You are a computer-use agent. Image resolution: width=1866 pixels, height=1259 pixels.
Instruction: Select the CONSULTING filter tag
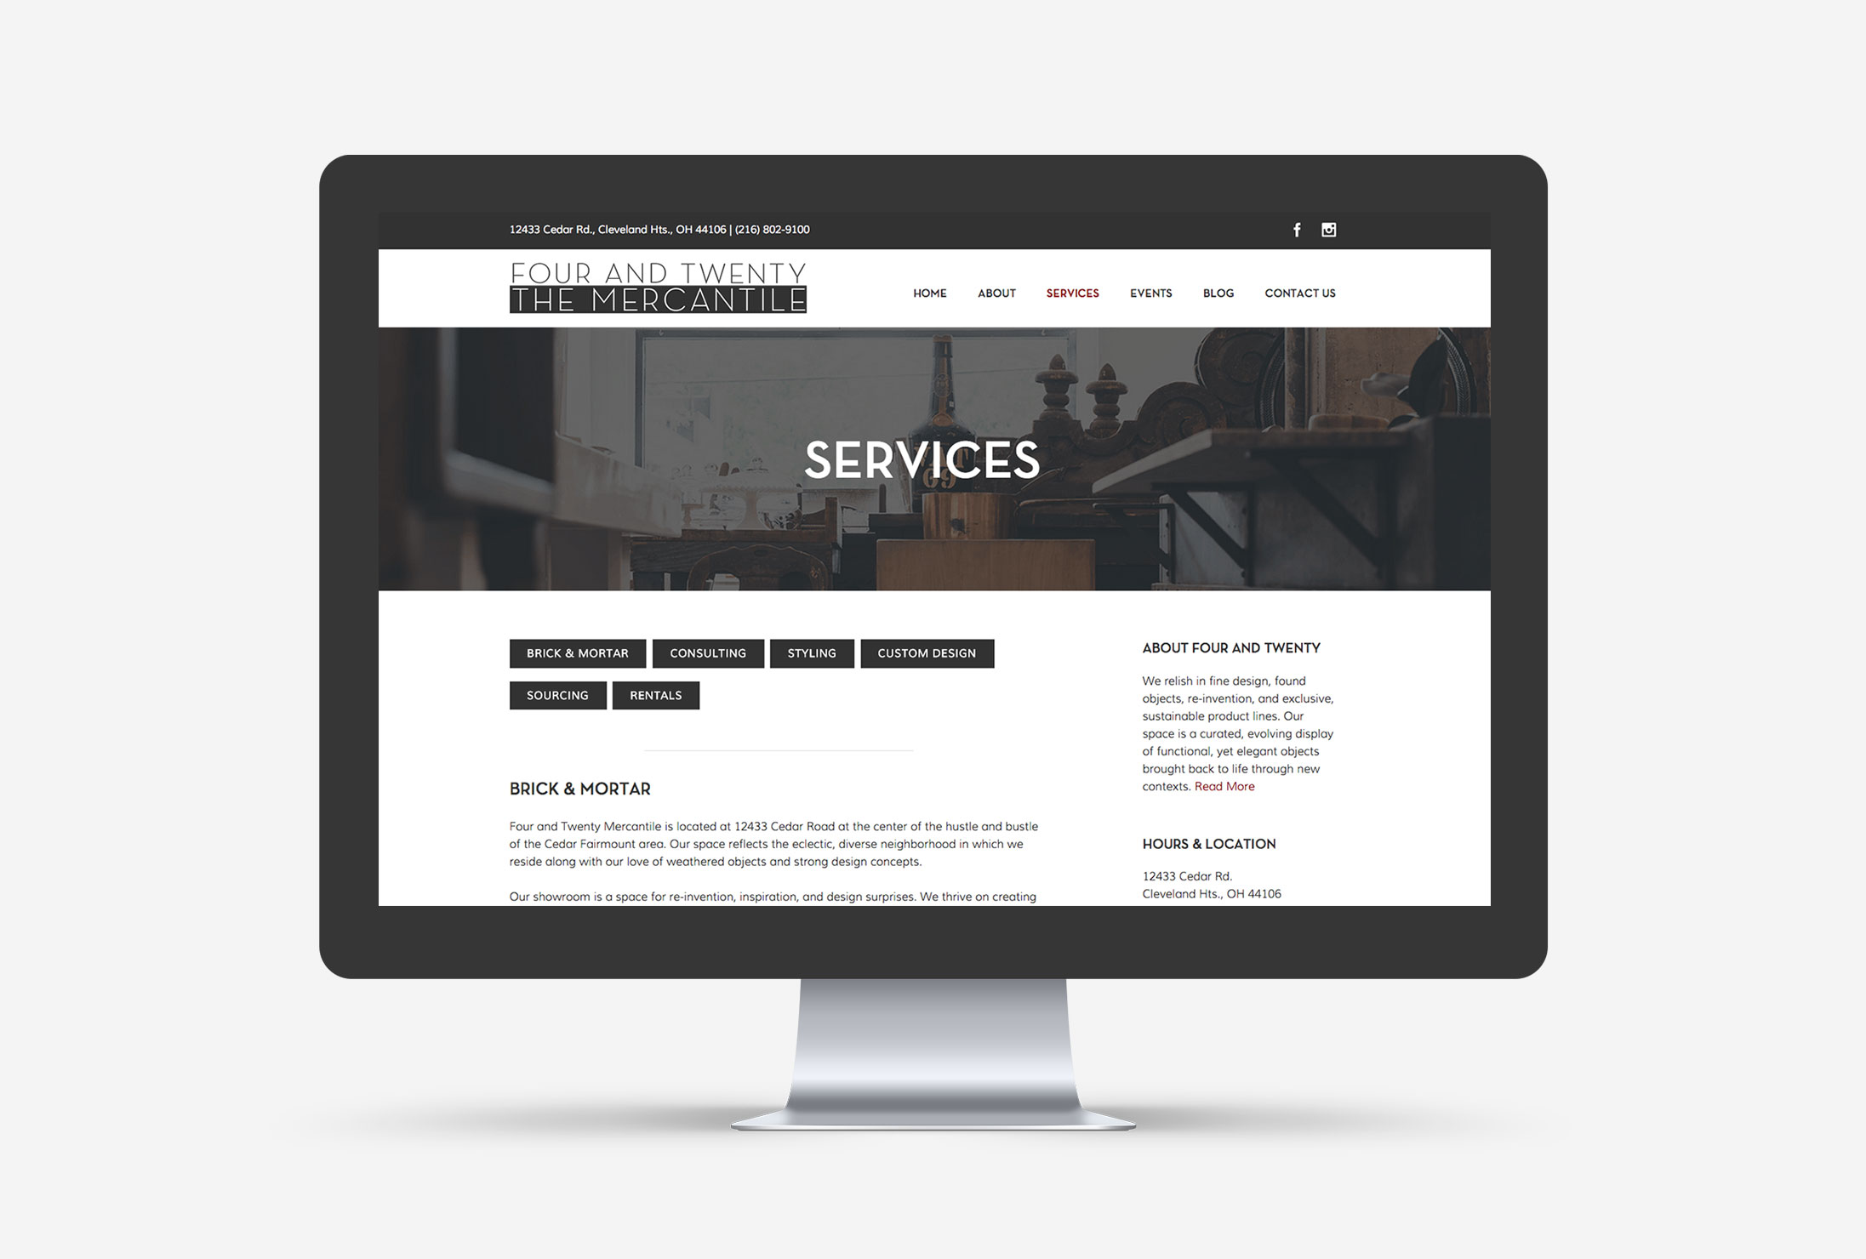point(705,652)
